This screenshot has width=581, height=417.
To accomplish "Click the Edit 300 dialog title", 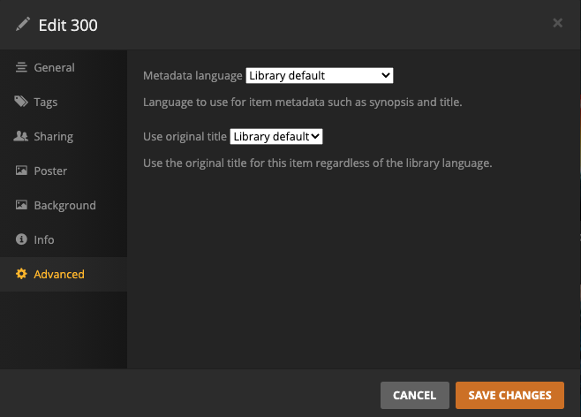I will pos(68,26).
